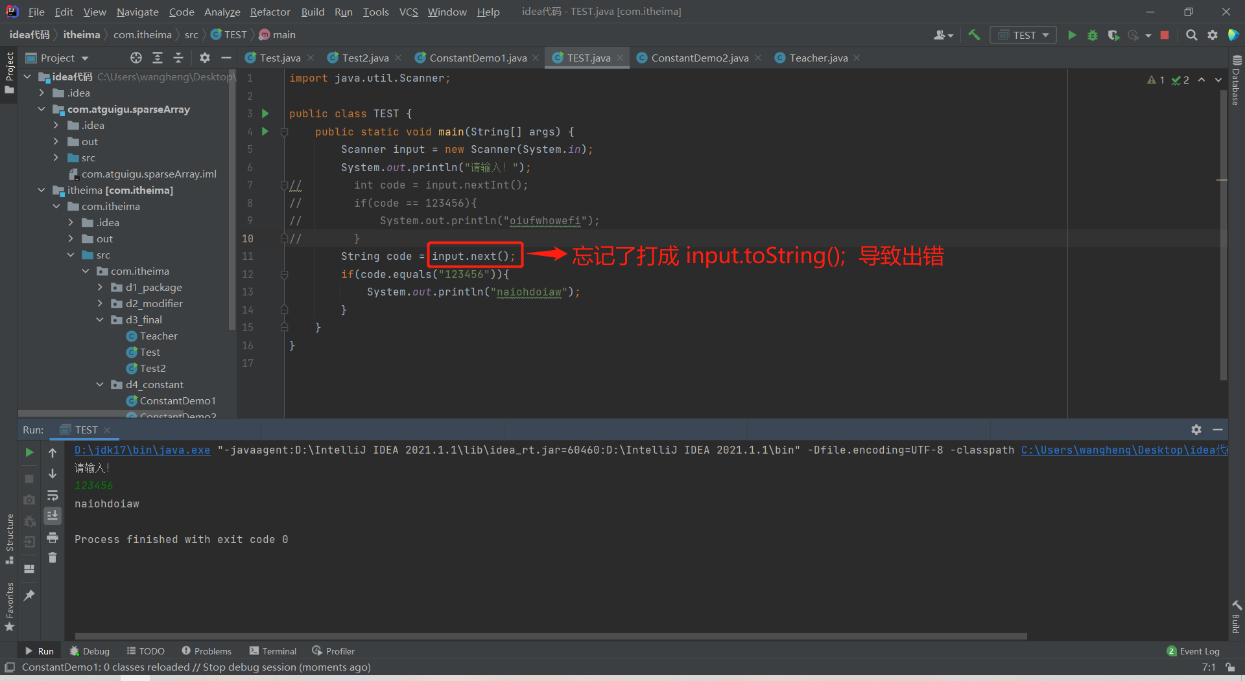Clear all console output with the trash icon
The width and height of the screenshot is (1245, 681).
[53, 557]
